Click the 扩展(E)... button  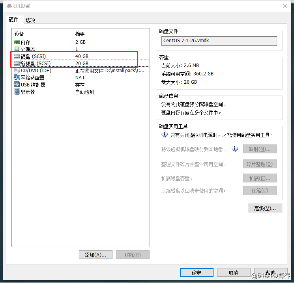[260, 178]
